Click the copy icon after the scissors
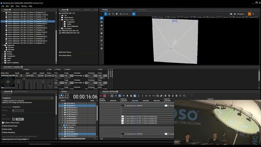The image size is (261, 147). click(x=127, y=96)
